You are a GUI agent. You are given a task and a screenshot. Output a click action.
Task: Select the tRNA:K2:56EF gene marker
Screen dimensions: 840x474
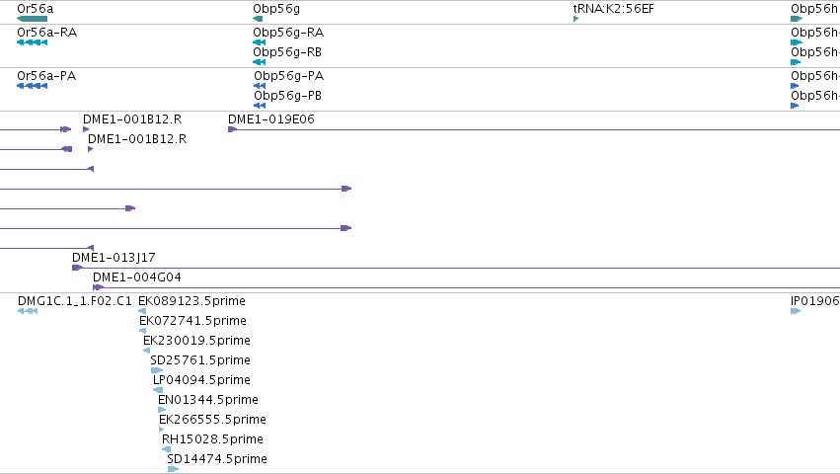(x=575, y=19)
